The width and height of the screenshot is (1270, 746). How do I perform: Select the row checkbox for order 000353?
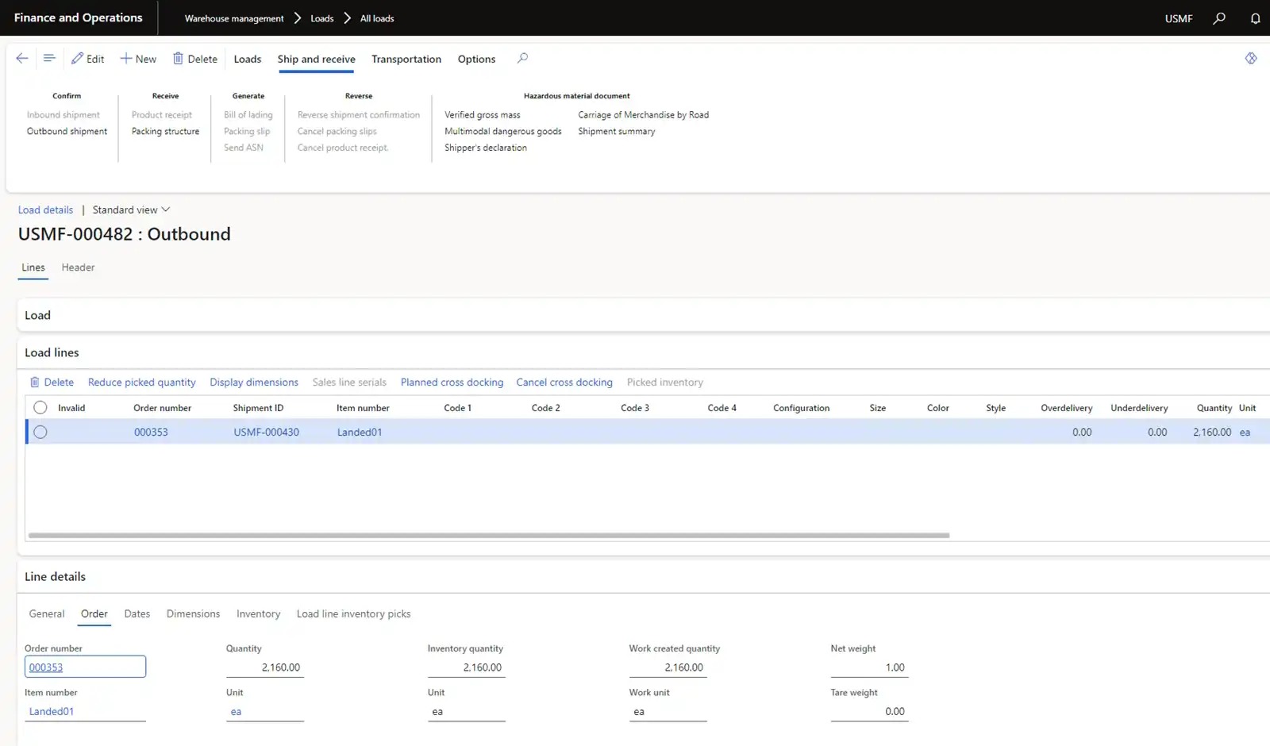click(x=40, y=432)
